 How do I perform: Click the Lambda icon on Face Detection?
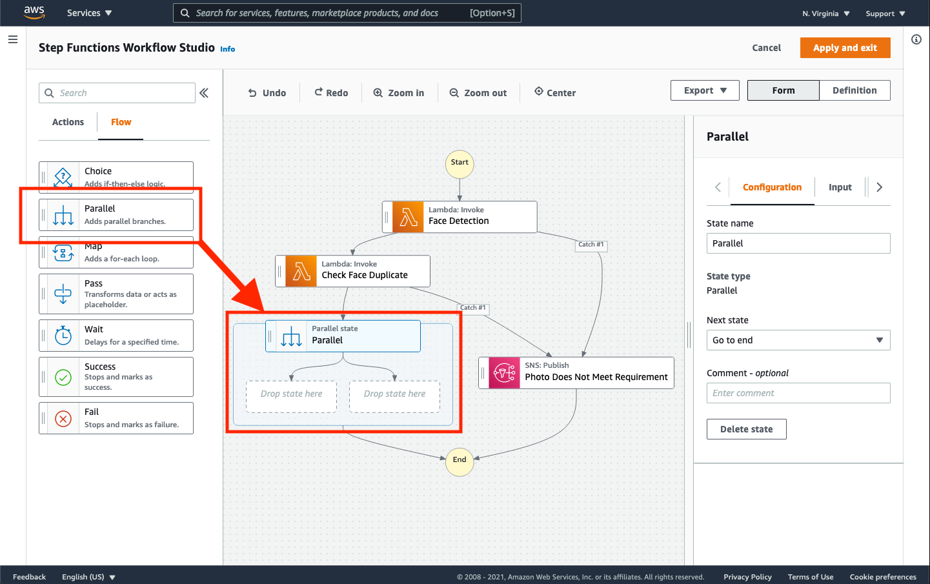pyautogui.click(x=408, y=217)
